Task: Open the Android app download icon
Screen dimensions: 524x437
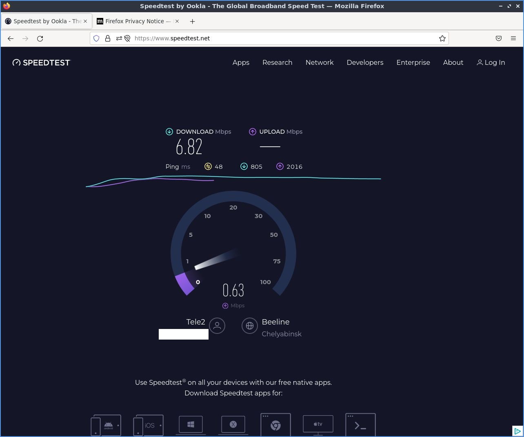Action: point(106,425)
